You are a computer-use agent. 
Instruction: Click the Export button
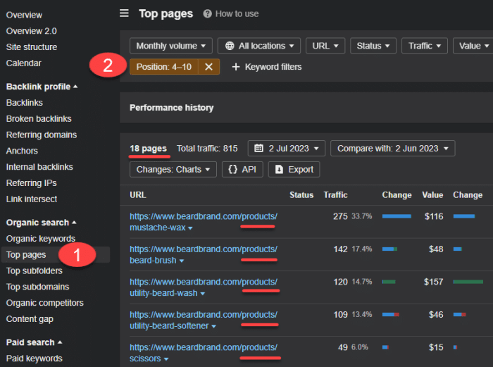[x=294, y=170]
